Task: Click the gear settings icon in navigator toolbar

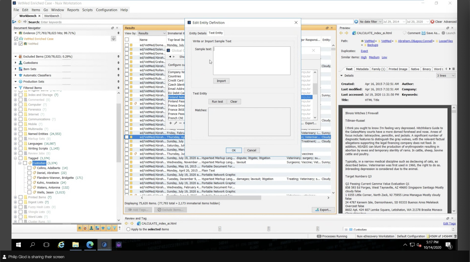Action: tap(109, 228)
